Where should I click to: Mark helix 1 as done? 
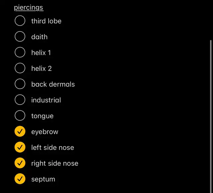20,52
